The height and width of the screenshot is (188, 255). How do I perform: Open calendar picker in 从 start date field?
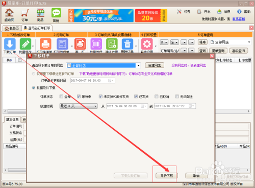coord(143,106)
